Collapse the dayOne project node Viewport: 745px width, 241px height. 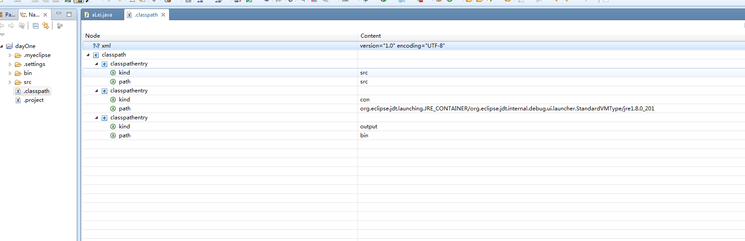pos(2,46)
